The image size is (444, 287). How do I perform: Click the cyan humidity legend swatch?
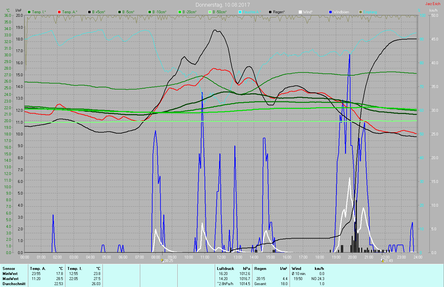point(240,12)
